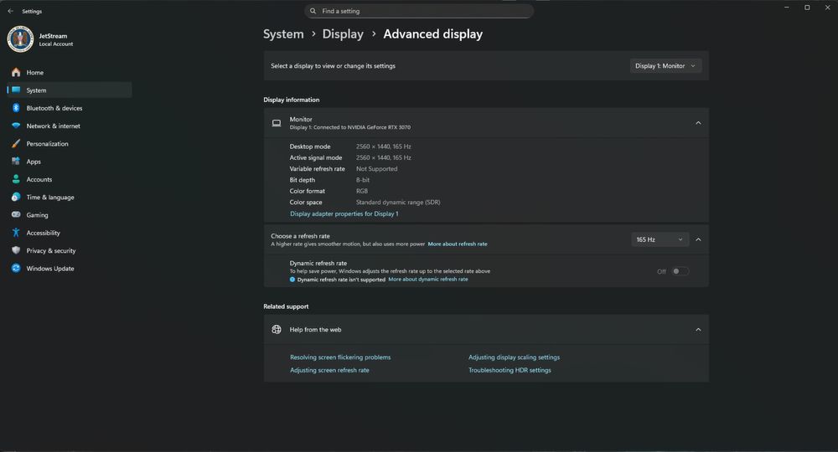Screen dimensions: 838x452
Task: Collapse the Monitor display information section
Action: point(698,123)
